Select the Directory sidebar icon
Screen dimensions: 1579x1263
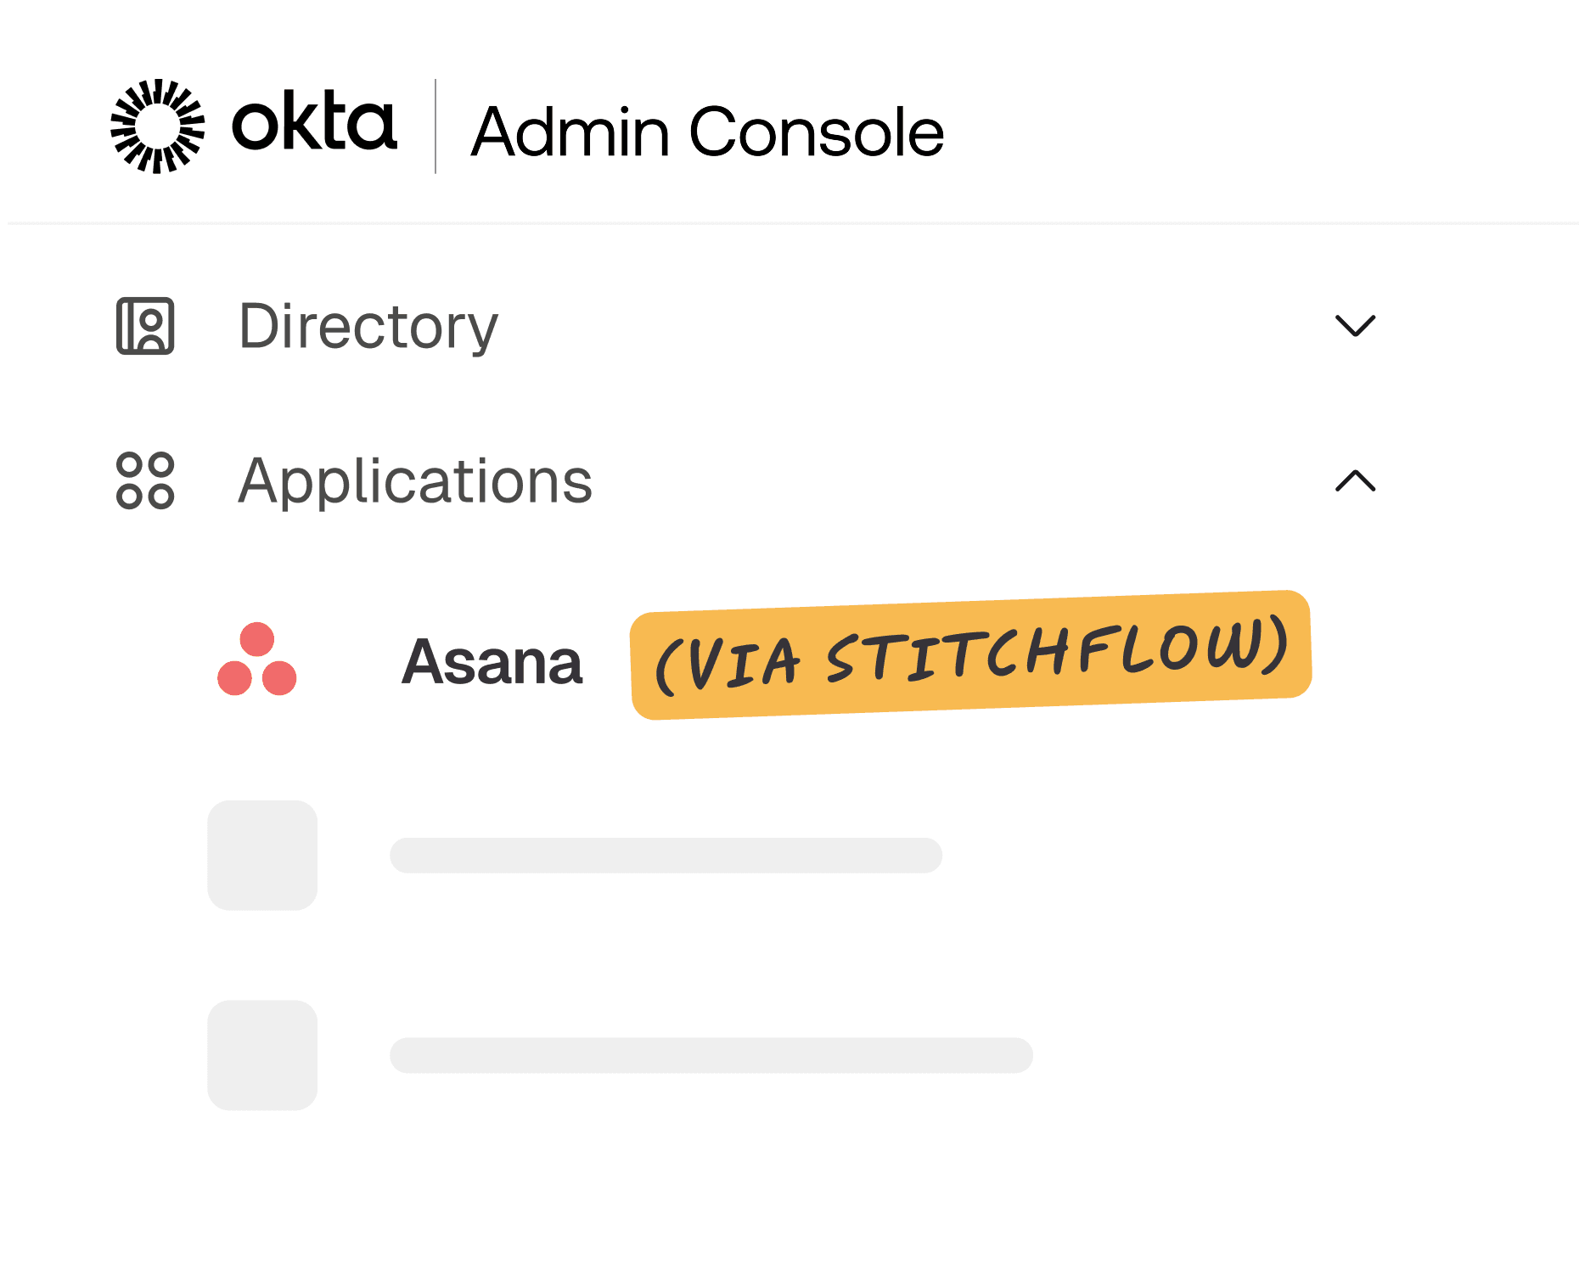[146, 328]
